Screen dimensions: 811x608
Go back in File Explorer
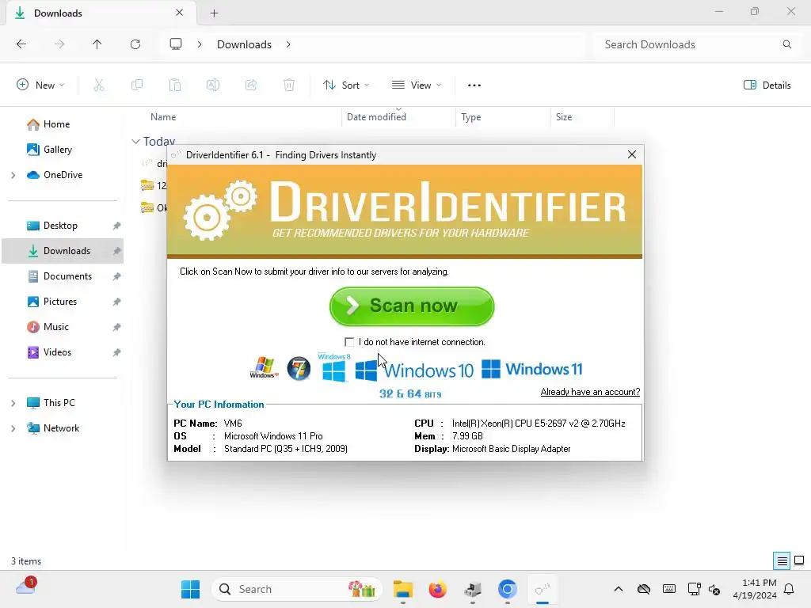click(x=21, y=44)
